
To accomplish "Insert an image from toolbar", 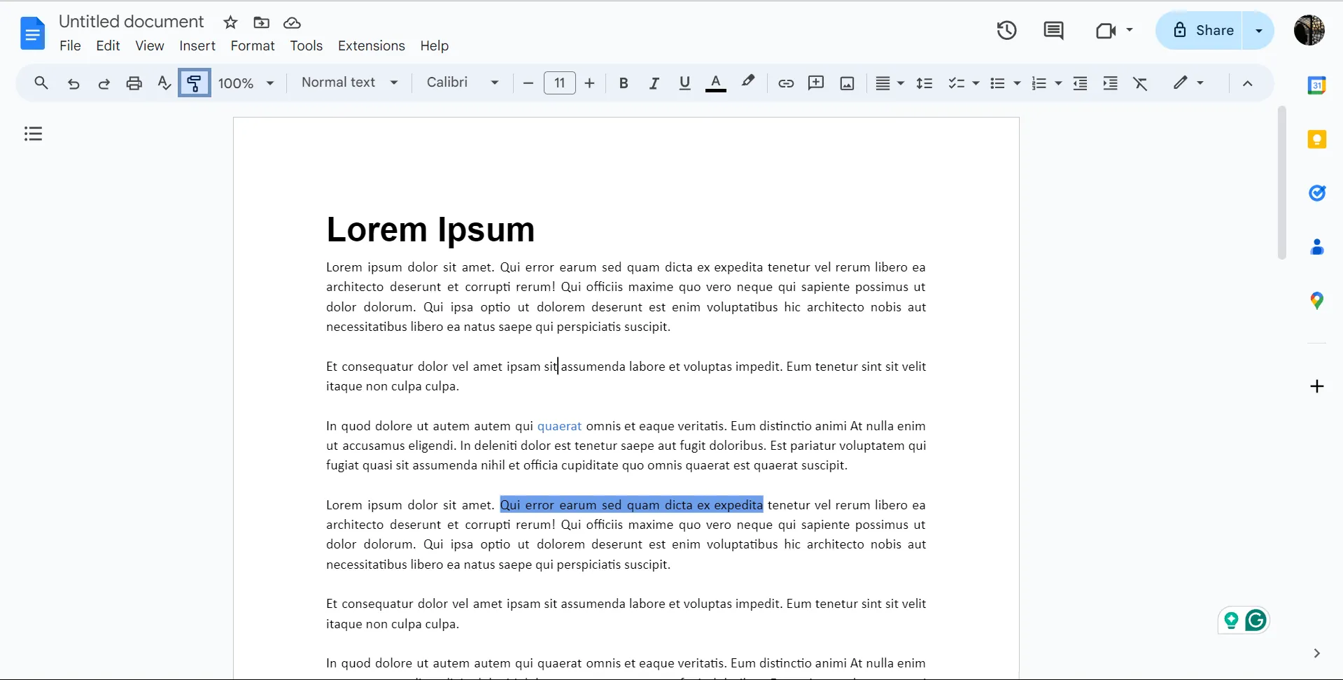I will [847, 83].
